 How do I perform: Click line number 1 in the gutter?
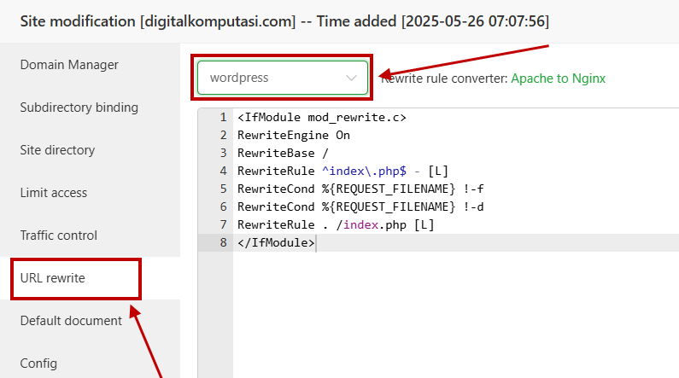[223, 117]
